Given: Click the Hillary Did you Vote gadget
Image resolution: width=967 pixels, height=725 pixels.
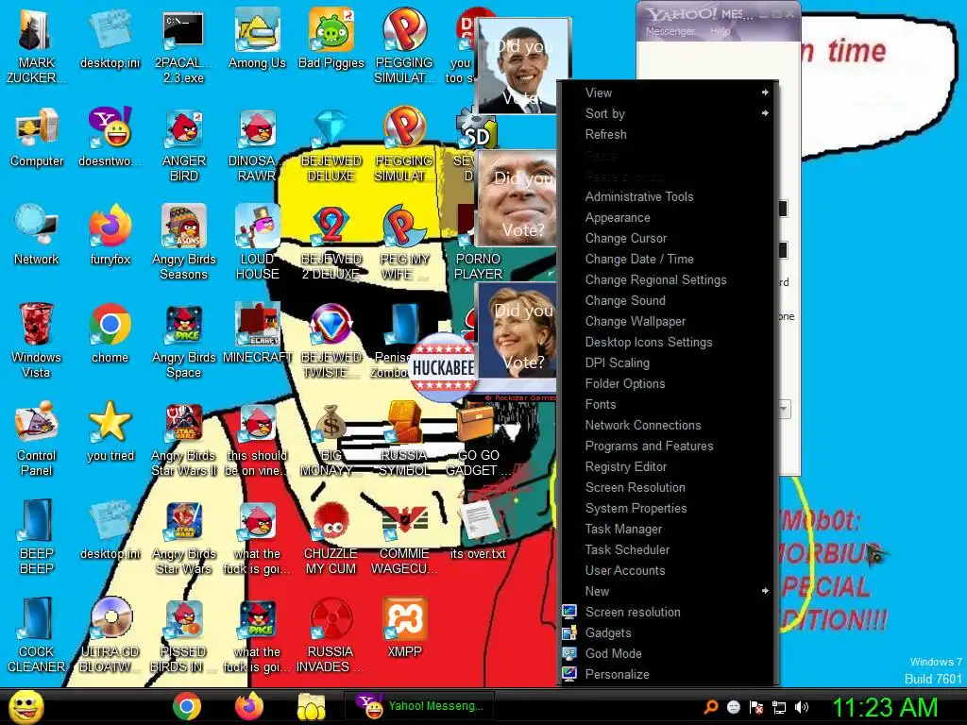Looking at the screenshot, I should click(x=517, y=331).
